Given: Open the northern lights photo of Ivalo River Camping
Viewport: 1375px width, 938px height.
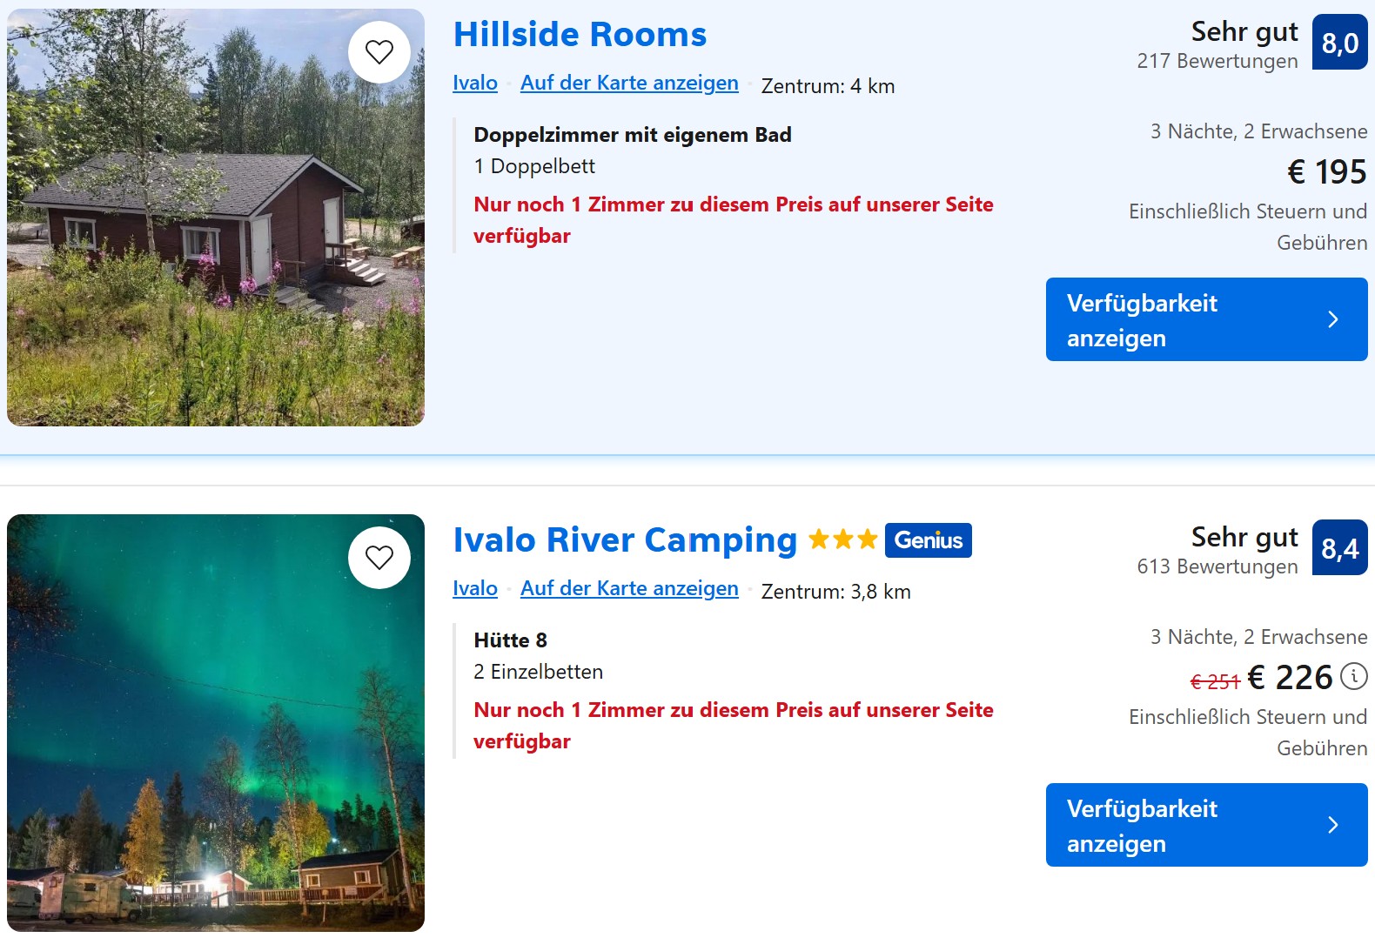Looking at the screenshot, I should [x=216, y=723].
